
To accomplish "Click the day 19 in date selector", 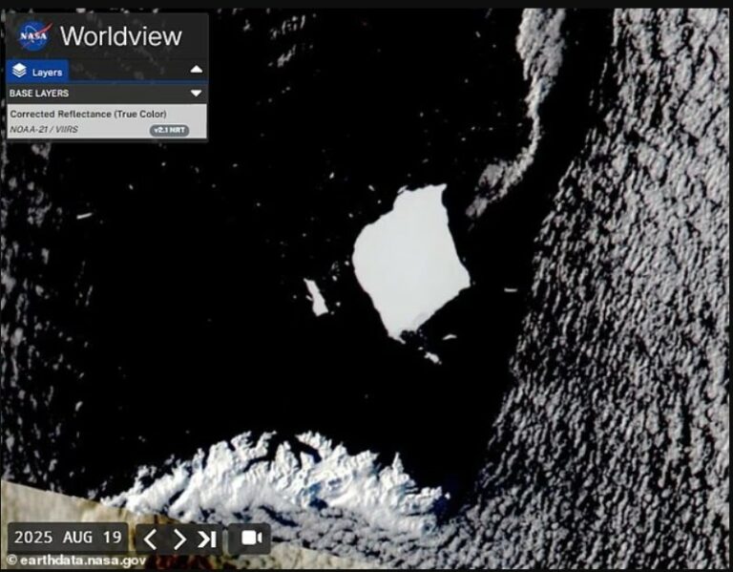I will (110, 538).
